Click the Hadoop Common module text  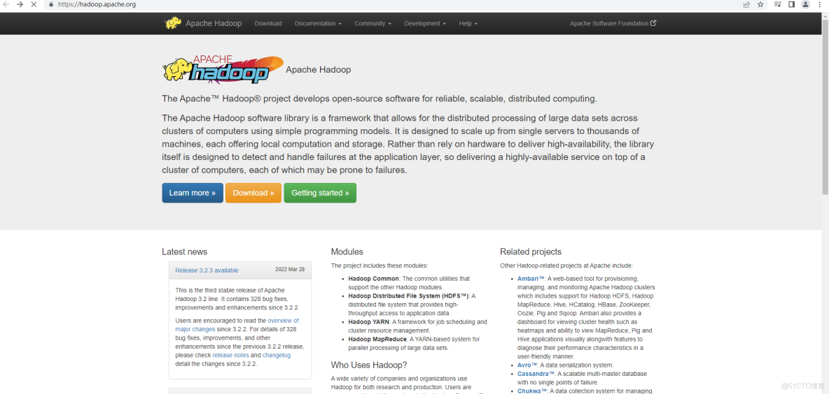[374, 279]
